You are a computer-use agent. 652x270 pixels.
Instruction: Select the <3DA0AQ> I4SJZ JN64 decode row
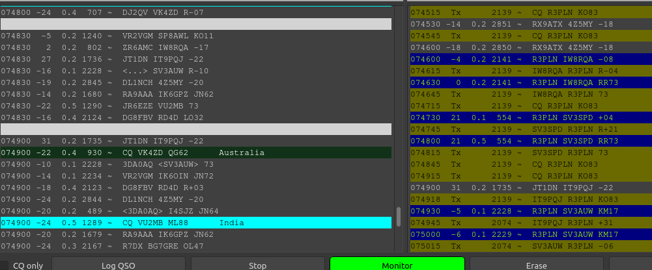196,211
